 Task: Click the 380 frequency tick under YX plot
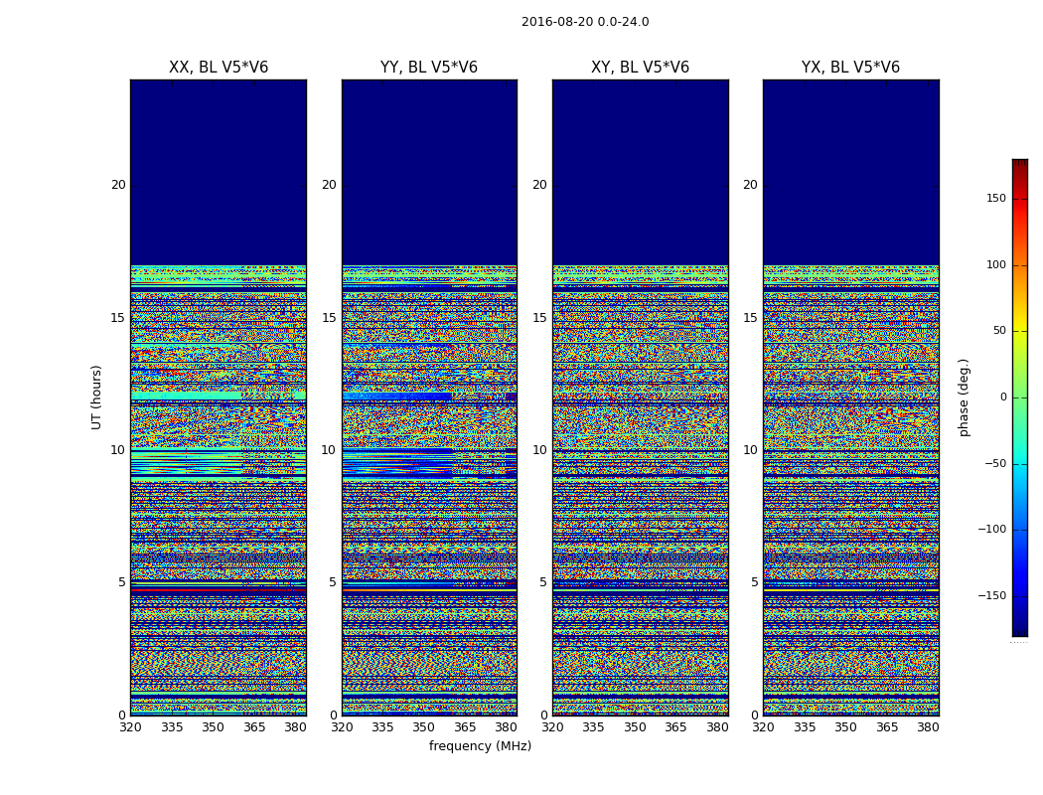928,727
